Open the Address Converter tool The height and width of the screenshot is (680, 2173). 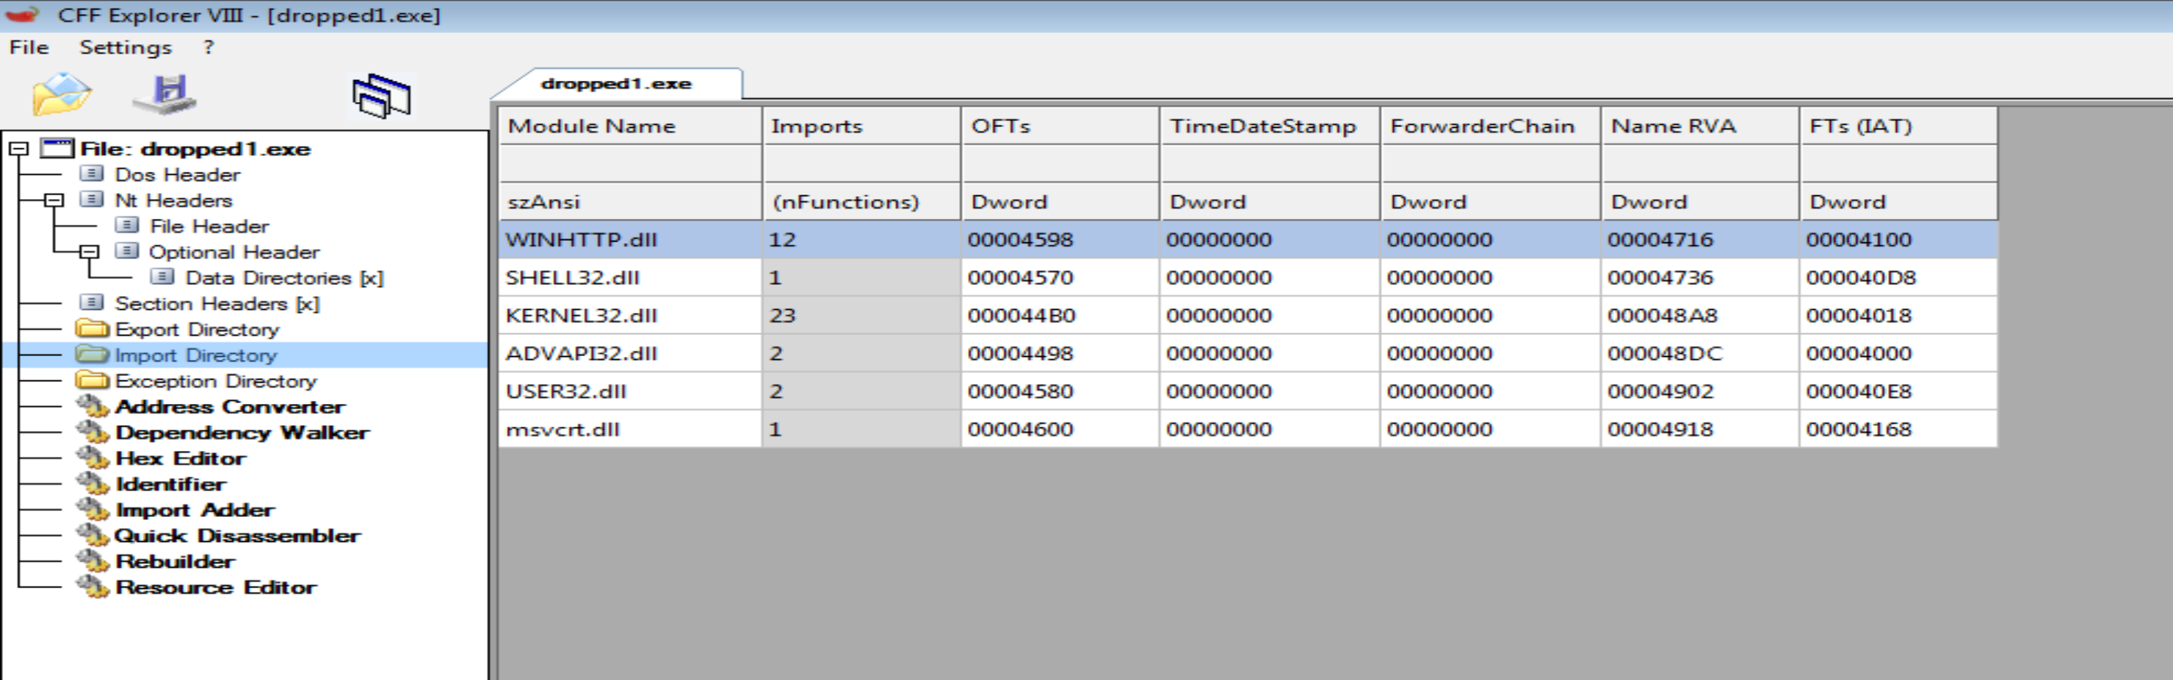coord(229,407)
